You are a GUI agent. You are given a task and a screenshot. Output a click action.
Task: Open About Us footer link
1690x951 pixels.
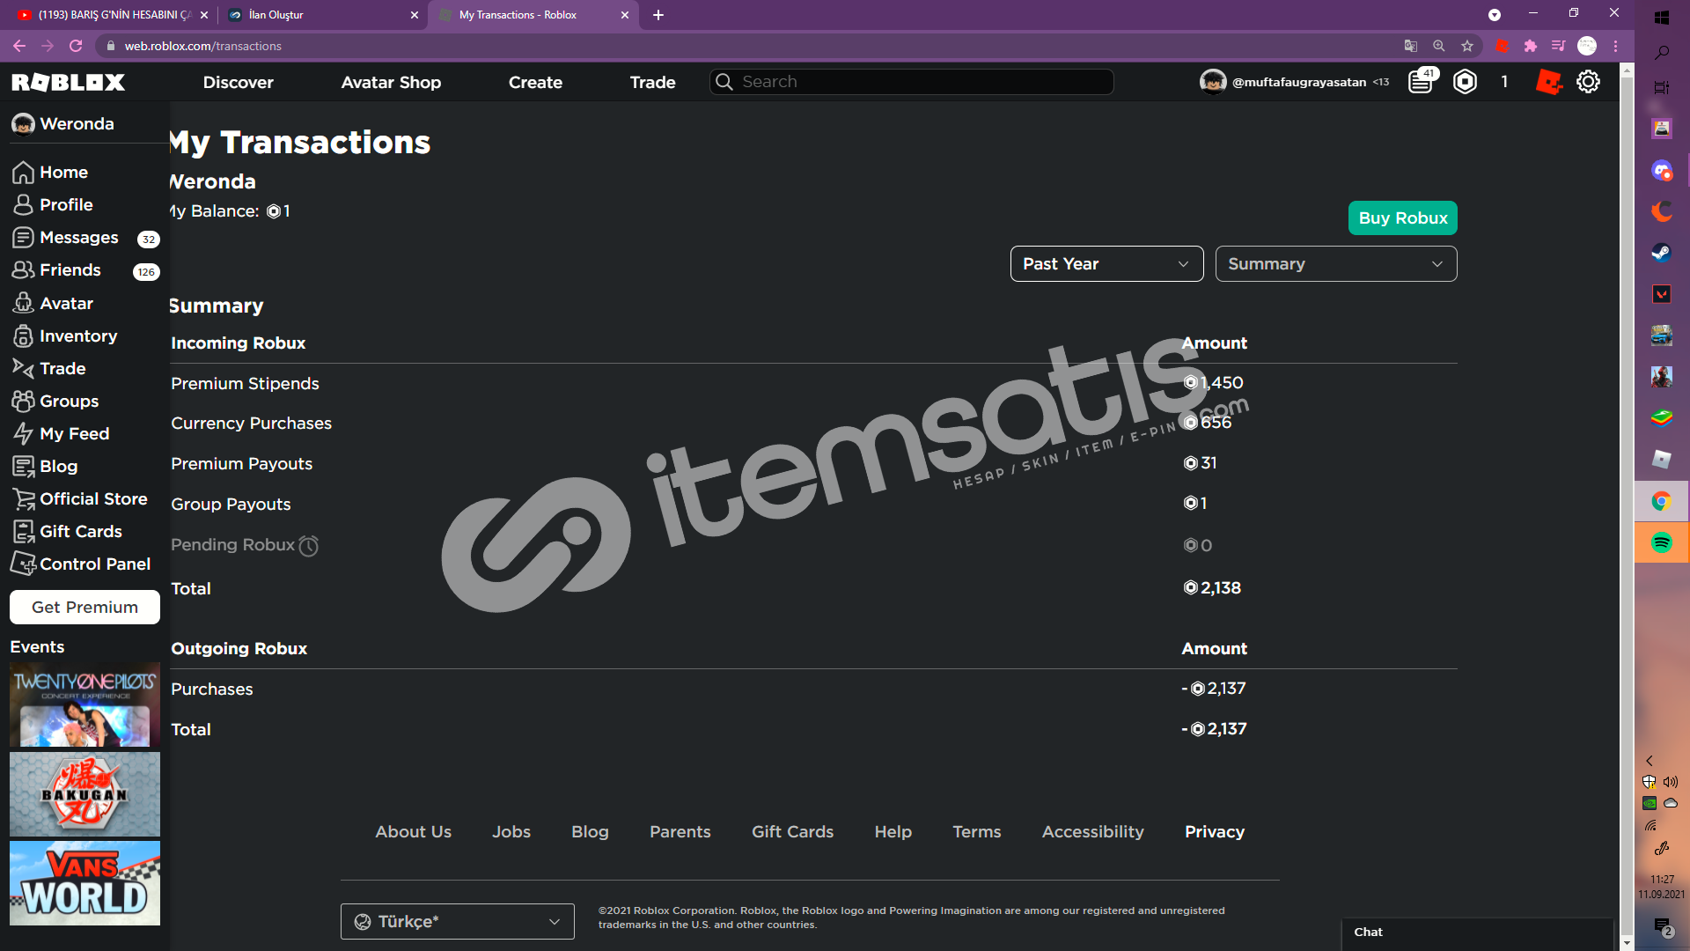point(414,831)
